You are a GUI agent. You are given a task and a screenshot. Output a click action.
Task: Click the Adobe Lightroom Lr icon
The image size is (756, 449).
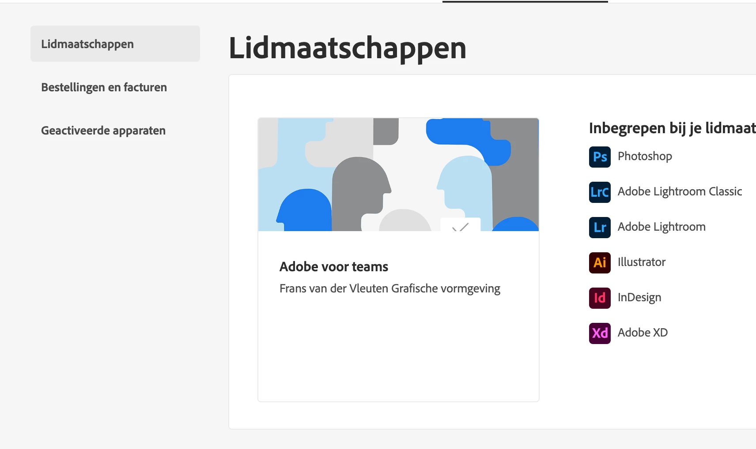[600, 228]
